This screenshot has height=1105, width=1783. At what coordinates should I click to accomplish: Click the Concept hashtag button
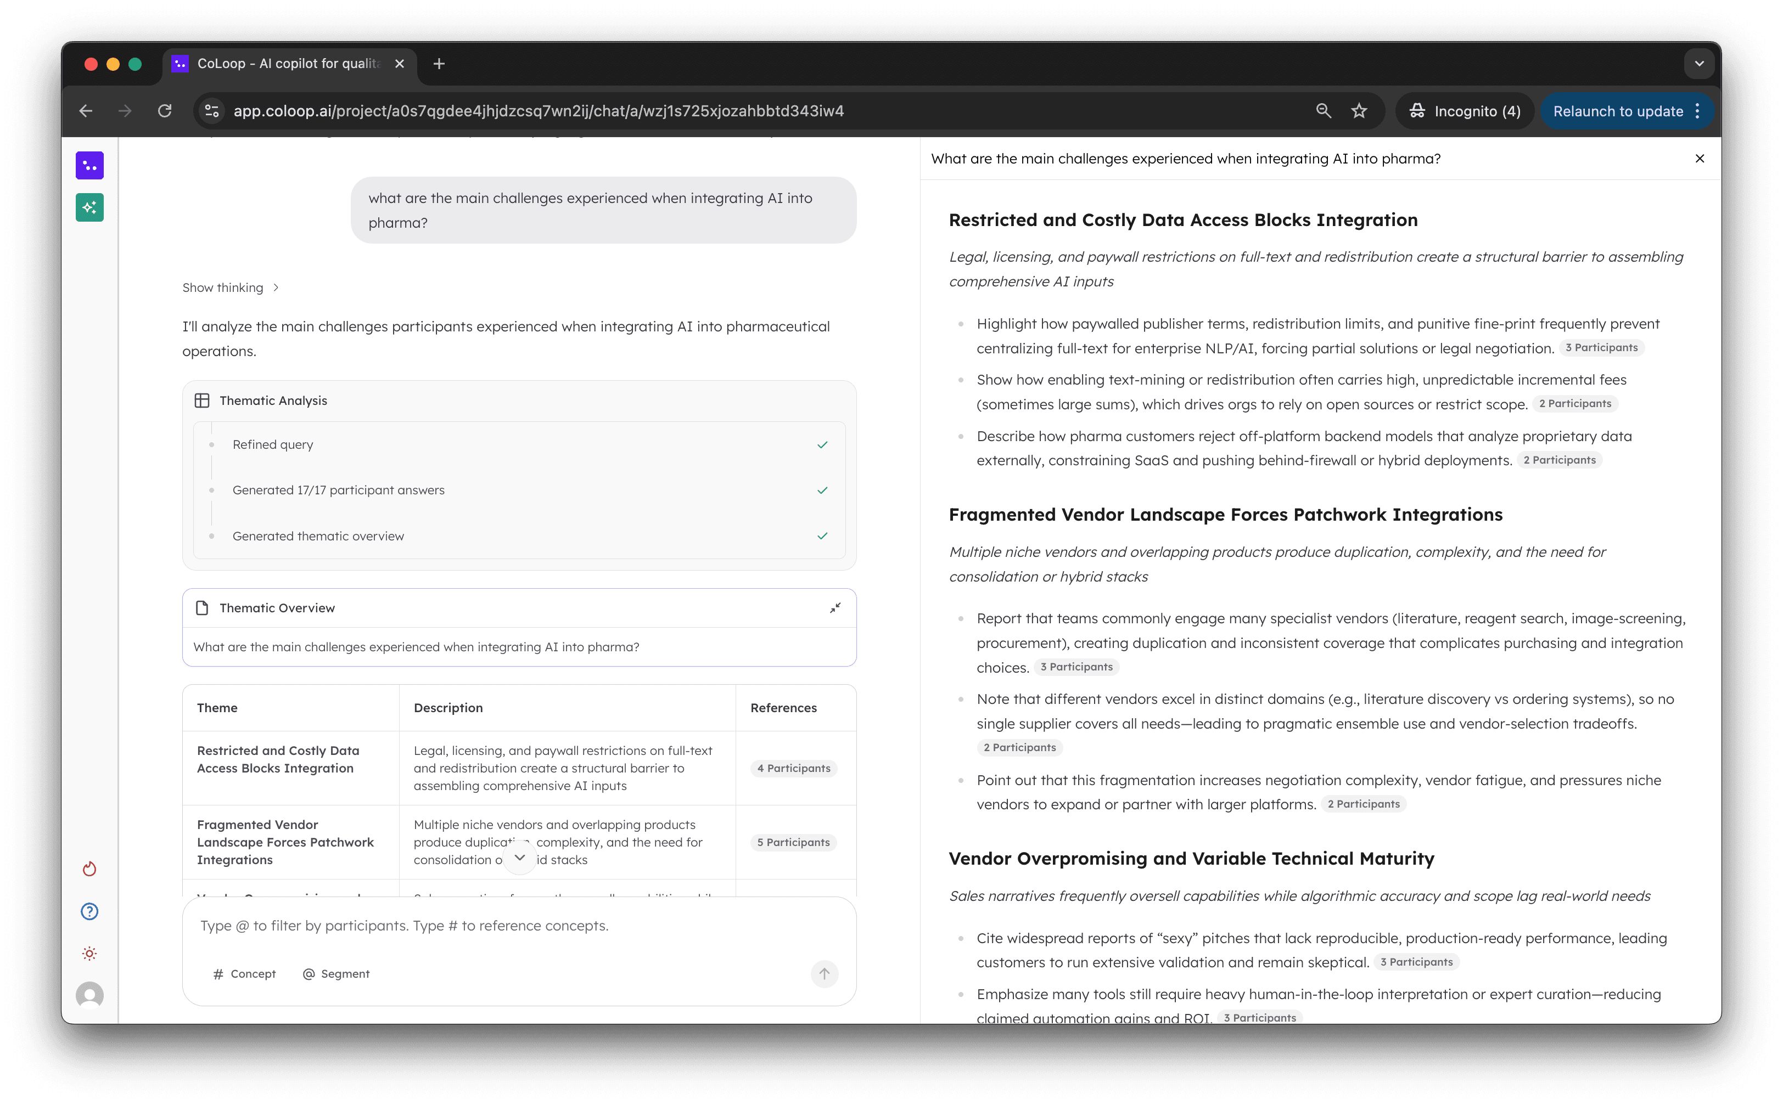tap(244, 973)
